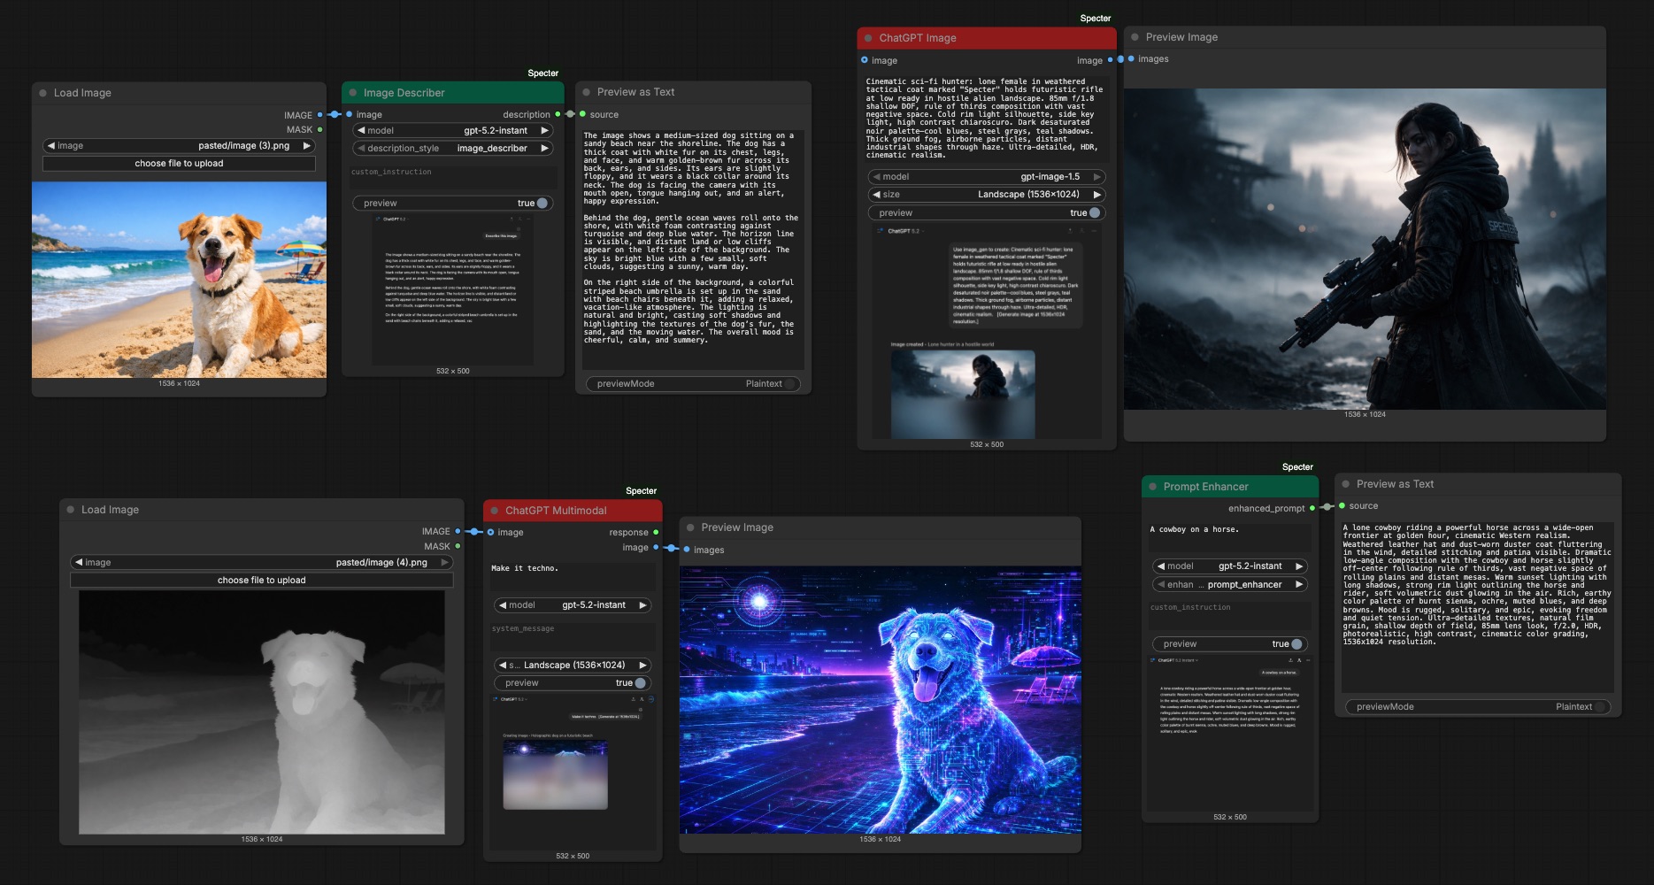Screen dimensions: 1654x885
Task: Click the description output socket on Image Describer
Action: pos(558,114)
